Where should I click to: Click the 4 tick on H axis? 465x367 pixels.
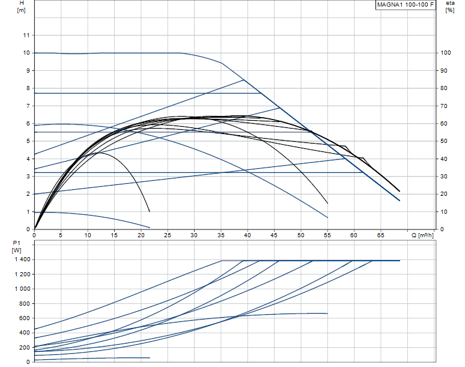click(28, 159)
